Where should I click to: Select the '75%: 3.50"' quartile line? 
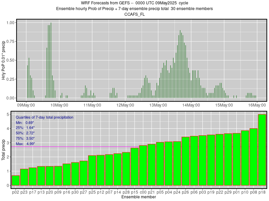[25, 138]
